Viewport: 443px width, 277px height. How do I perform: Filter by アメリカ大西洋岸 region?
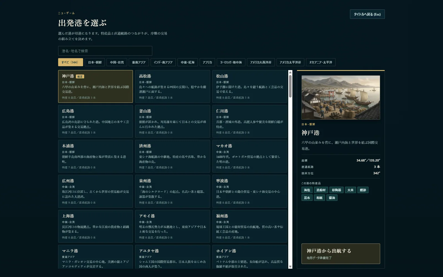(261, 62)
